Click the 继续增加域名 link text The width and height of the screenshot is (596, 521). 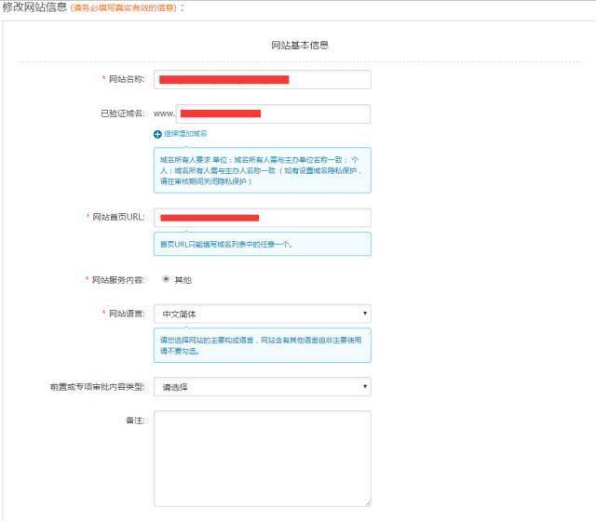(185, 134)
